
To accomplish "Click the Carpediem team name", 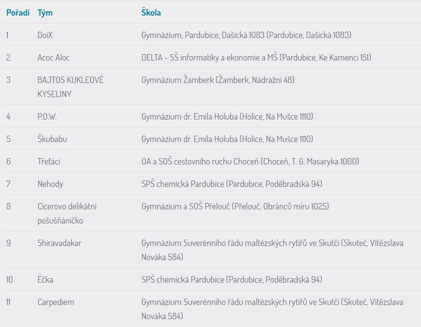I will pyautogui.click(x=56, y=302).
